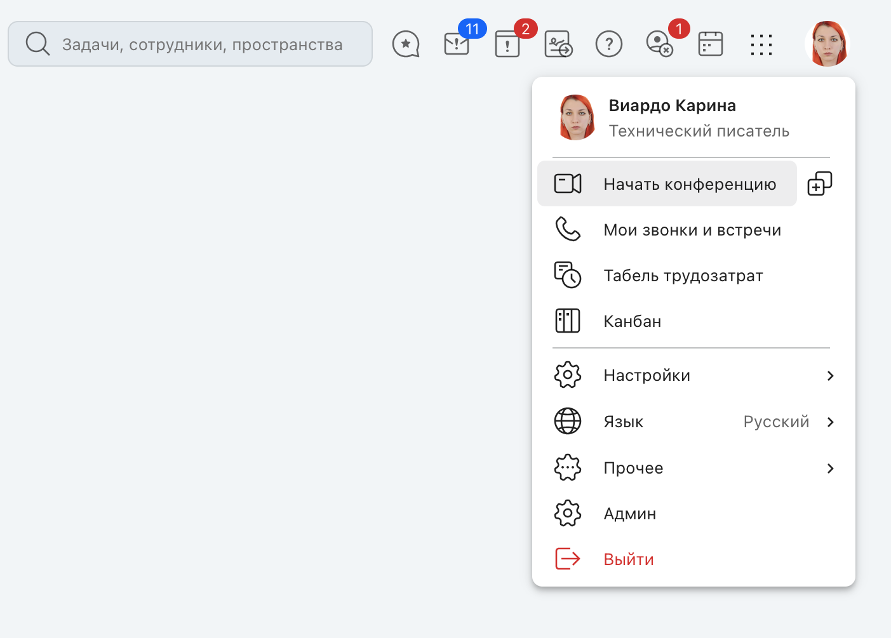Open the Прочее menu item

[693, 468]
